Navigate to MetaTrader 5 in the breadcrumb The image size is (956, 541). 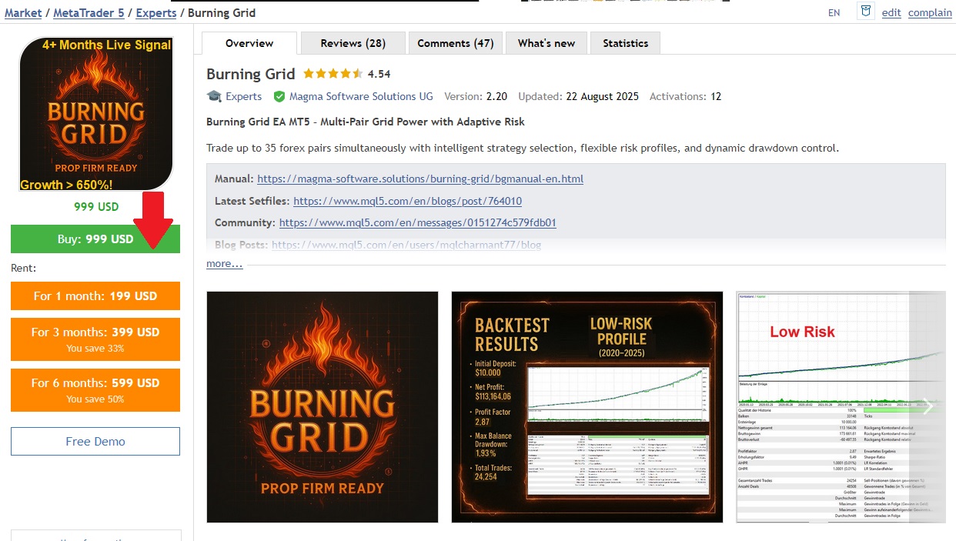pyautogui.click(x=89, y=13)
